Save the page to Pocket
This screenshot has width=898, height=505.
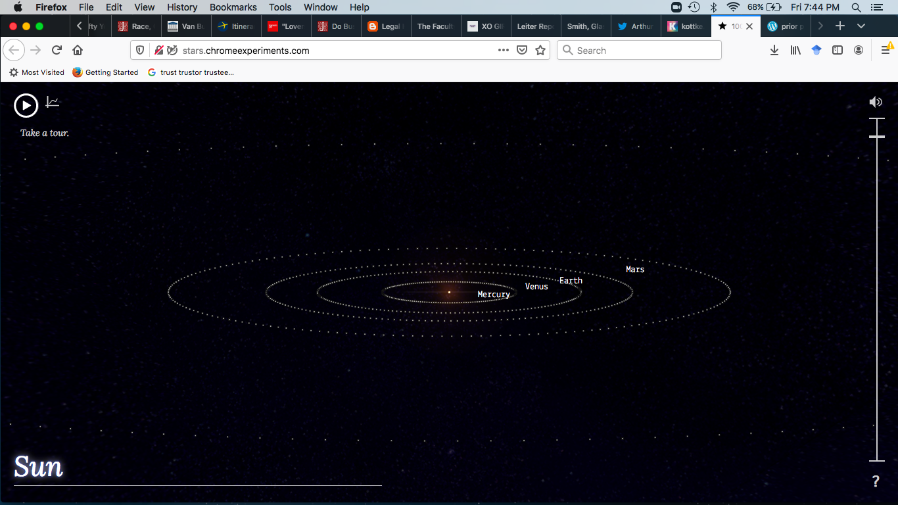click(521, 50)
